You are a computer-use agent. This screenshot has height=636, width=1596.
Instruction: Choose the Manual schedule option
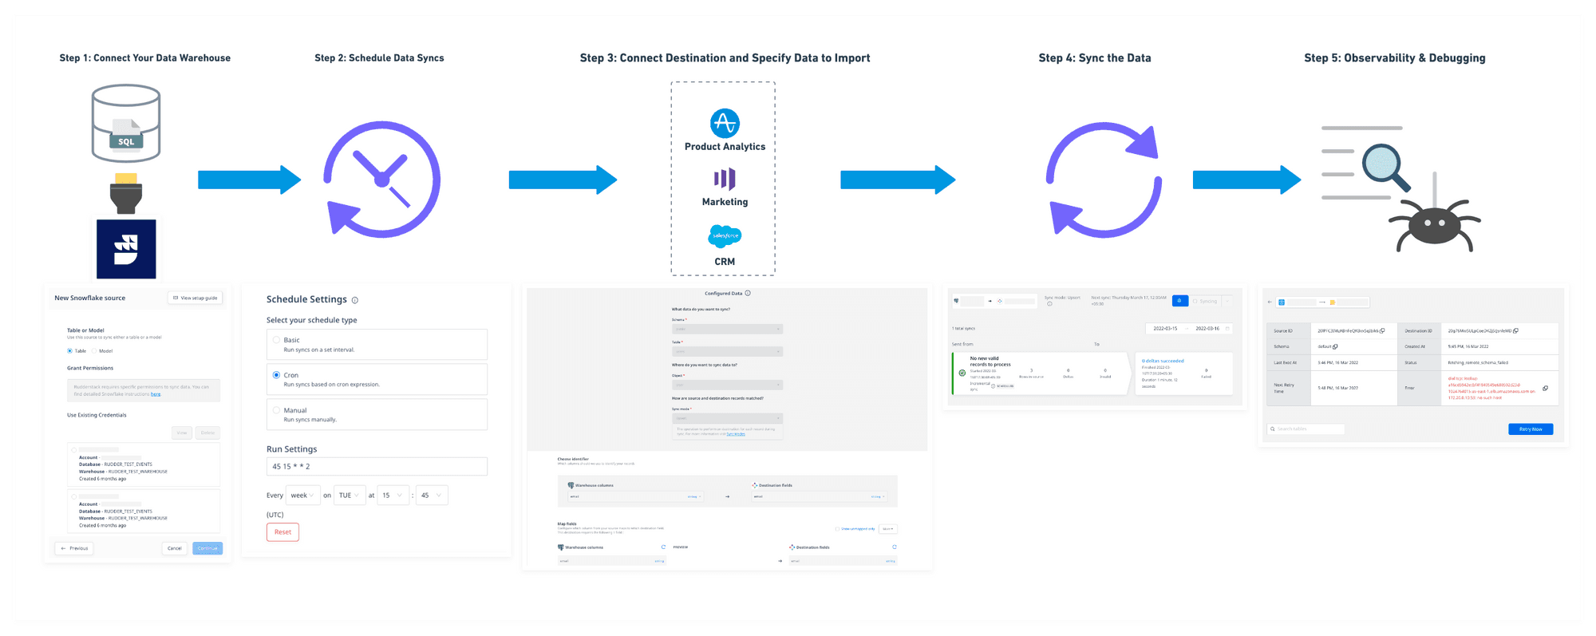pos(277,410)
